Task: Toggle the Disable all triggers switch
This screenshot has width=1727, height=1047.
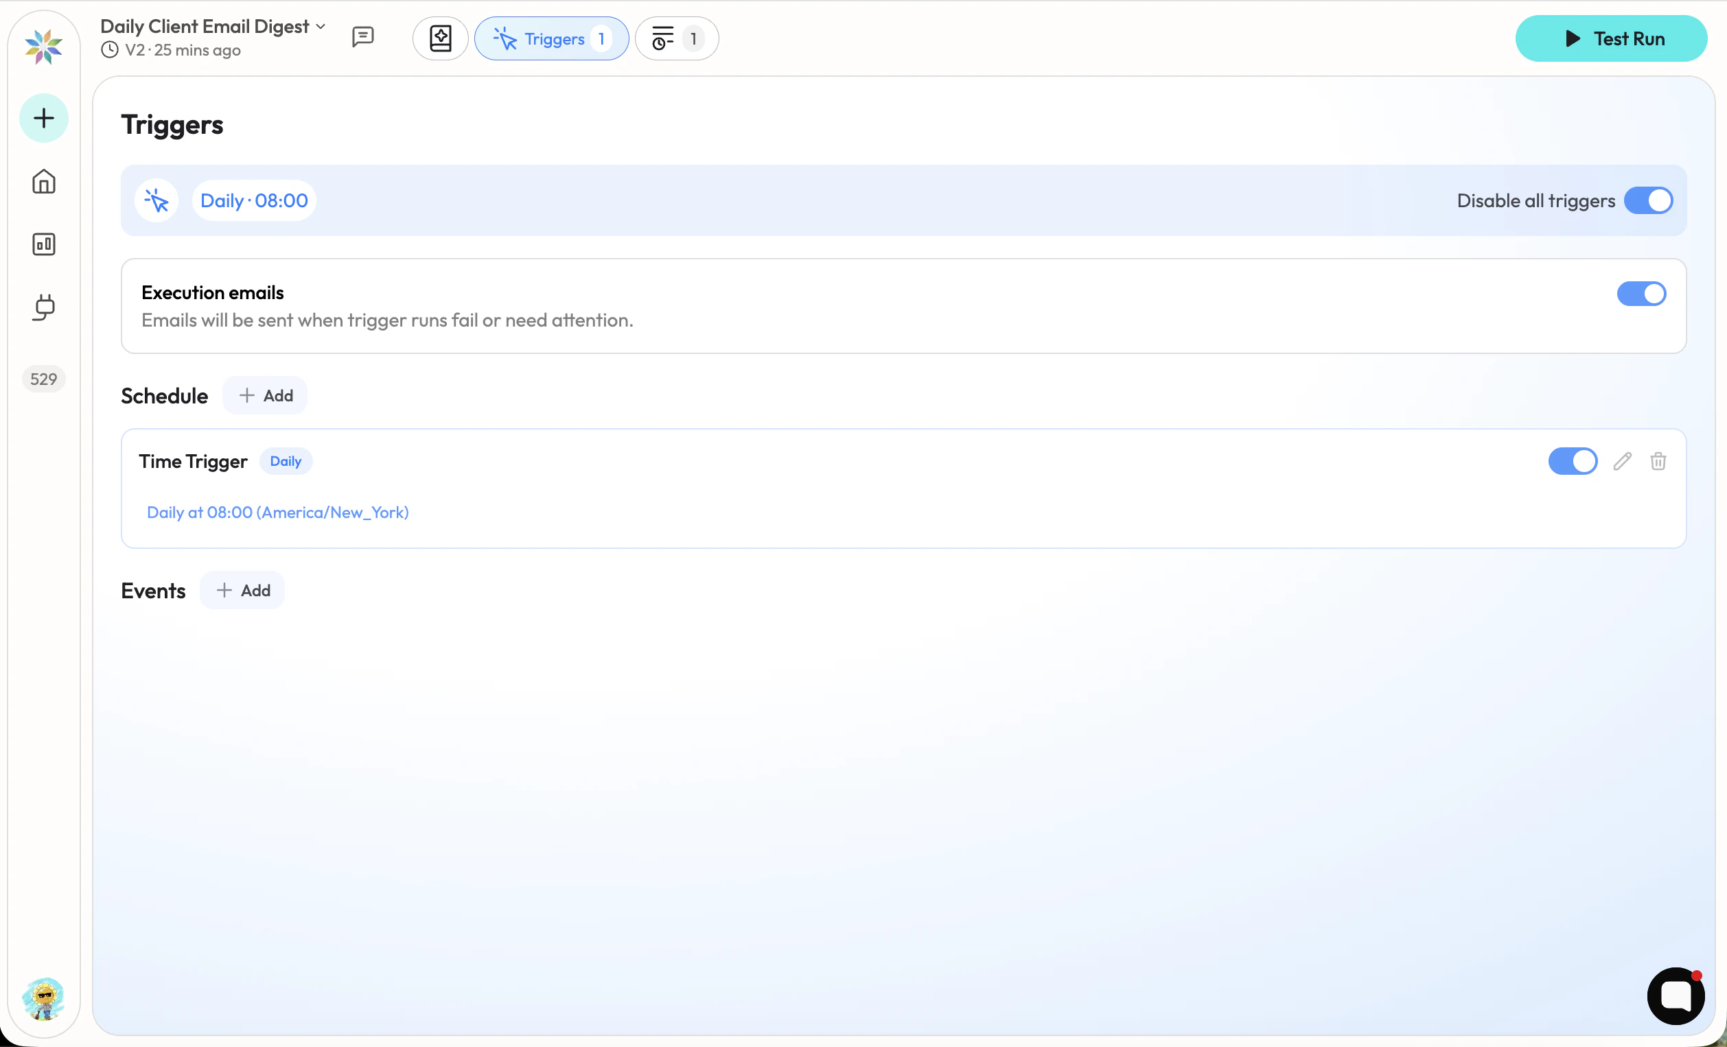Action: click(1648, 200)
